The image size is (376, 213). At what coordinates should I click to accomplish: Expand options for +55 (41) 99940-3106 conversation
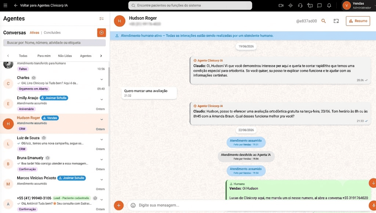(102, 199)
